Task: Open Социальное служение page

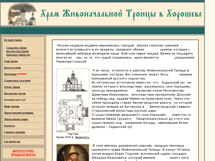Action: [x=17, y=81]
